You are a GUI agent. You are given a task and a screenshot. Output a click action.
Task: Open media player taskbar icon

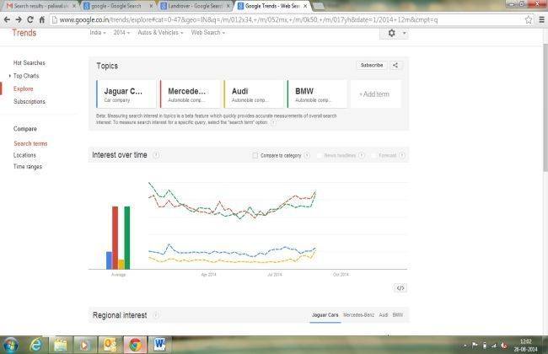tap(84, 345)
